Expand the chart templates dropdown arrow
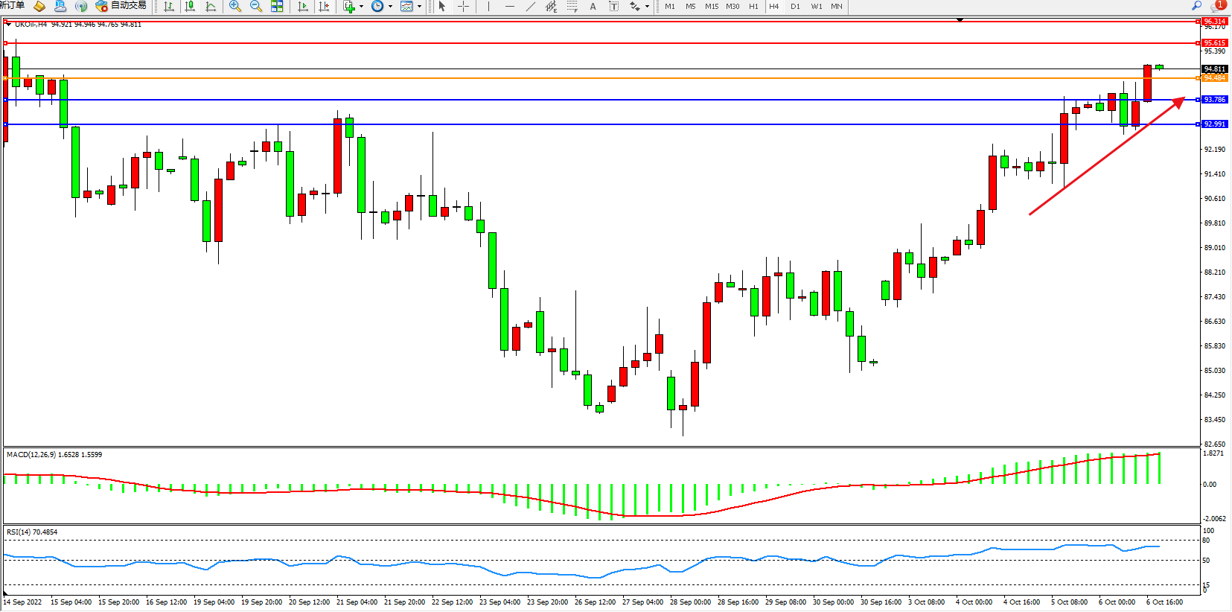This screenshot has width=1232, height=612. (419, 6)
